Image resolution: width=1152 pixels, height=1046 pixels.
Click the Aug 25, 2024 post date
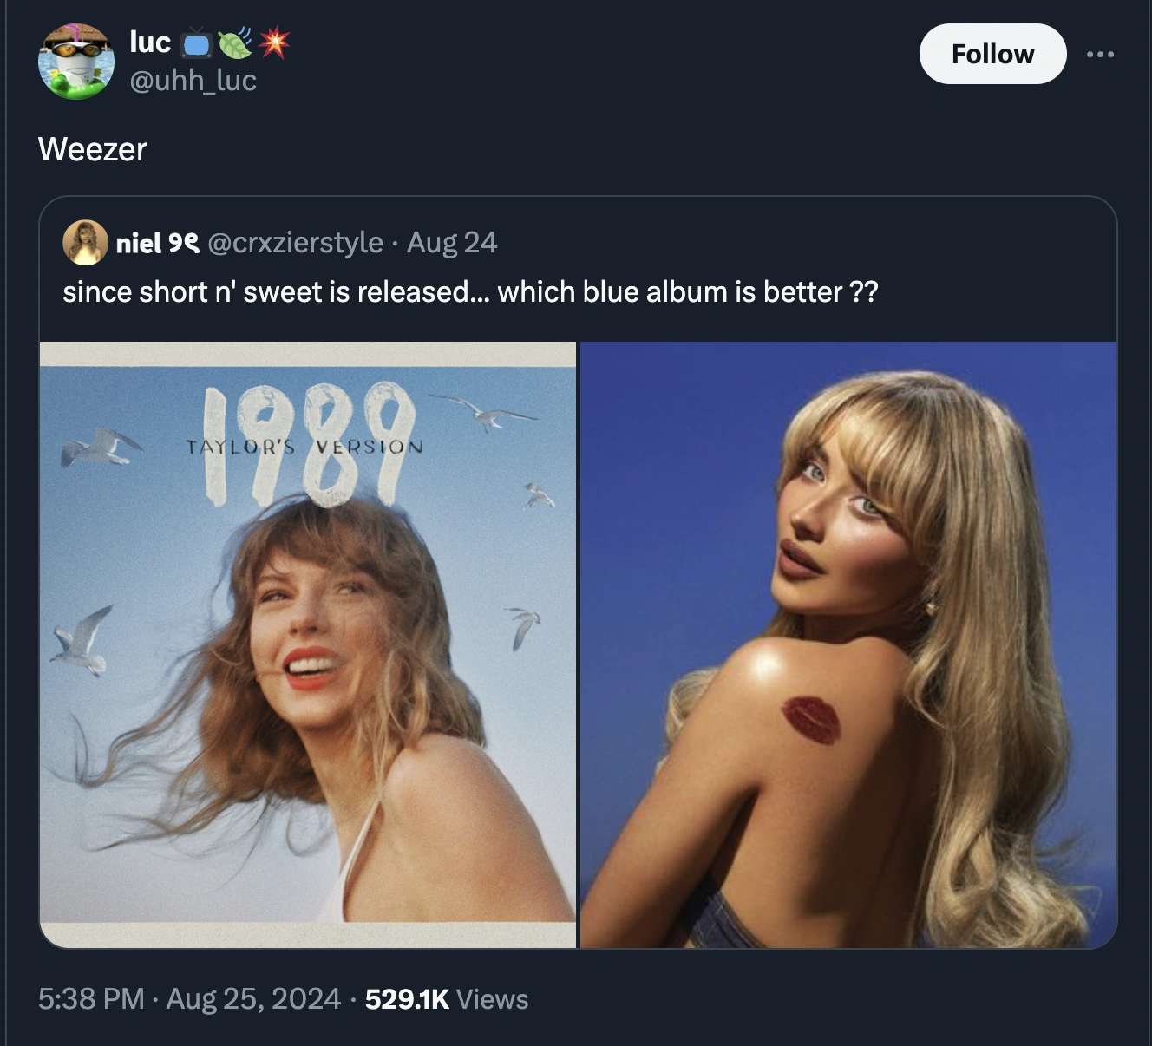pos(252,998)
